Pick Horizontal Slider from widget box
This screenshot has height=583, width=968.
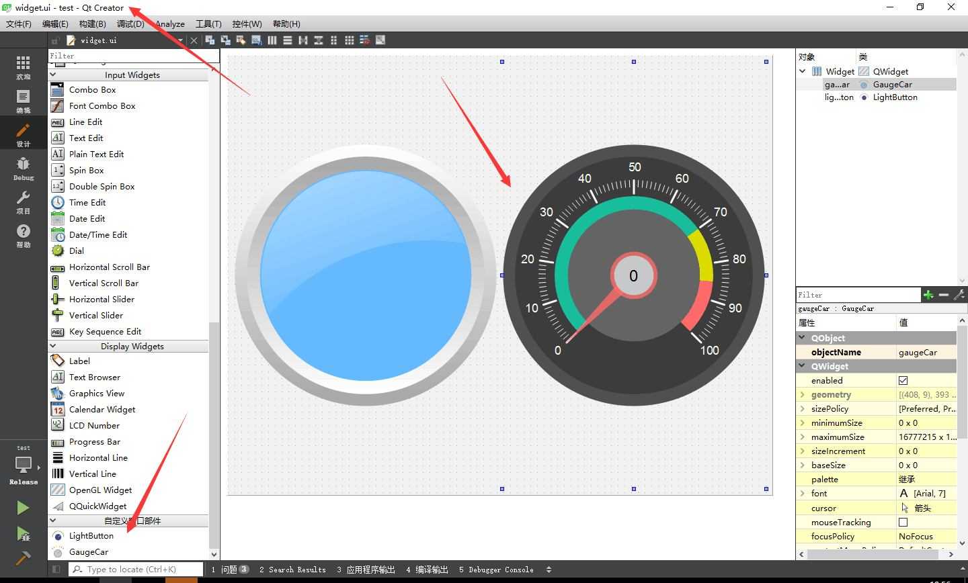102,299
